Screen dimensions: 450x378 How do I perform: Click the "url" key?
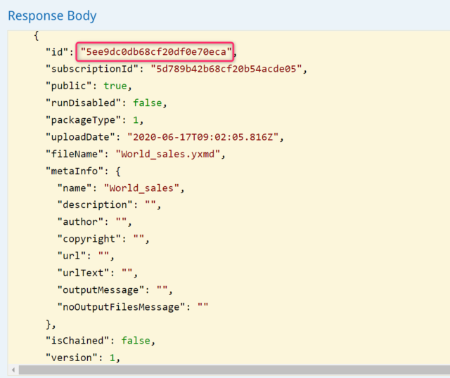tap(72, 256)
